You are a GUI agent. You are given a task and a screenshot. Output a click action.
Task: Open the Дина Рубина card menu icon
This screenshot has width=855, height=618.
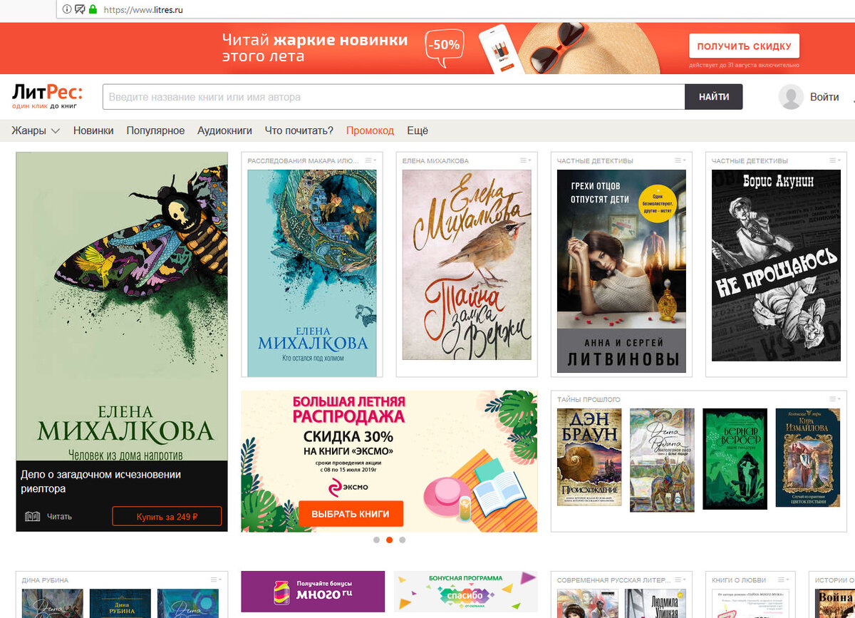(216, 580)
